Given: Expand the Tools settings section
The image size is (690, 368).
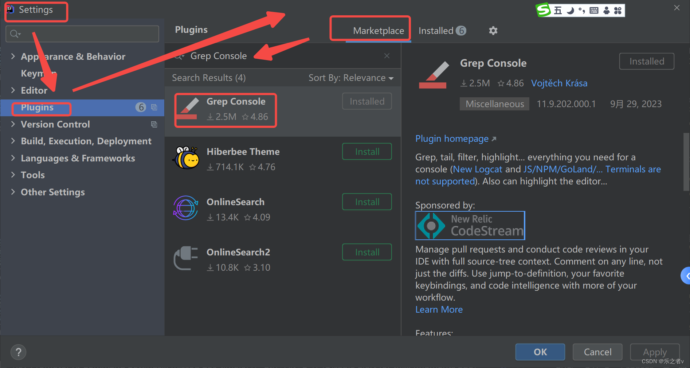Looking at the screenshot, I should 13,175.
